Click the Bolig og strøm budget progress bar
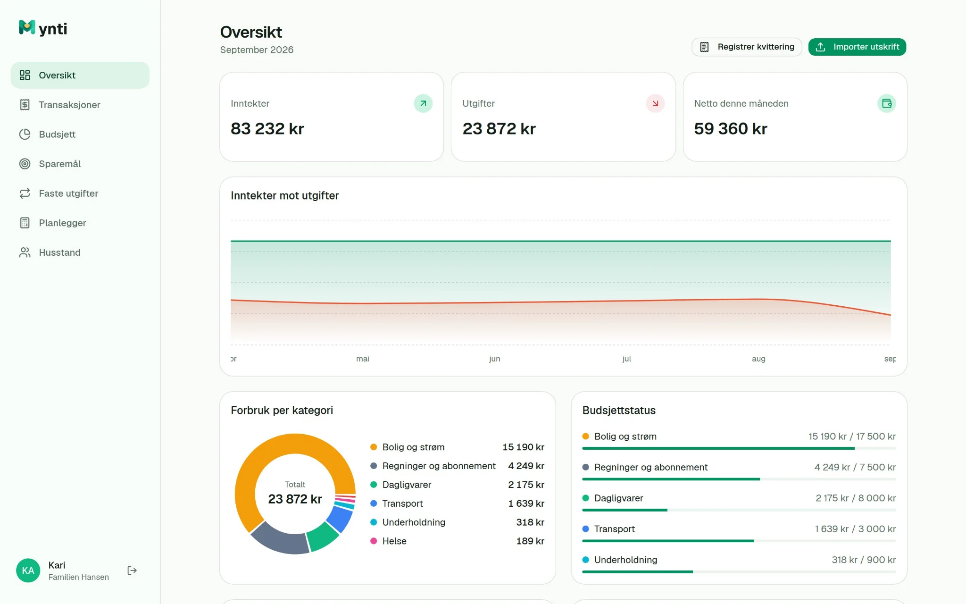Viewport: 966px width, 604px height. (739, 448)
